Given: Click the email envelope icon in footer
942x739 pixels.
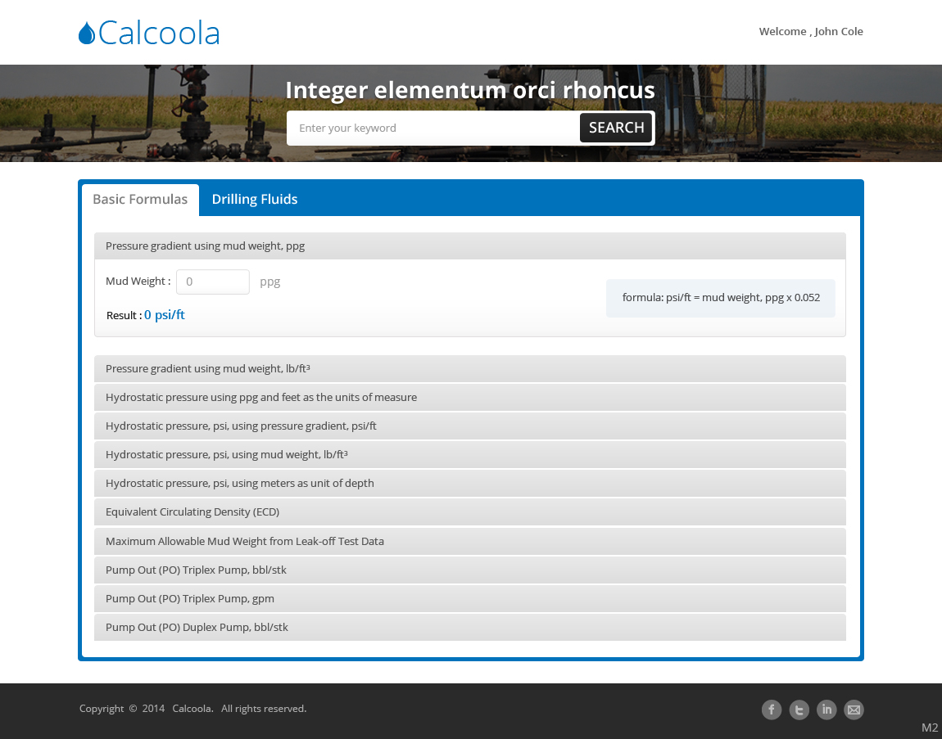Looking at the screenshot, I should tap(854, 710).
